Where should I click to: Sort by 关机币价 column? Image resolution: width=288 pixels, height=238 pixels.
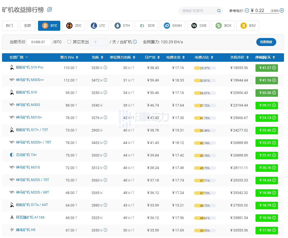239,57
